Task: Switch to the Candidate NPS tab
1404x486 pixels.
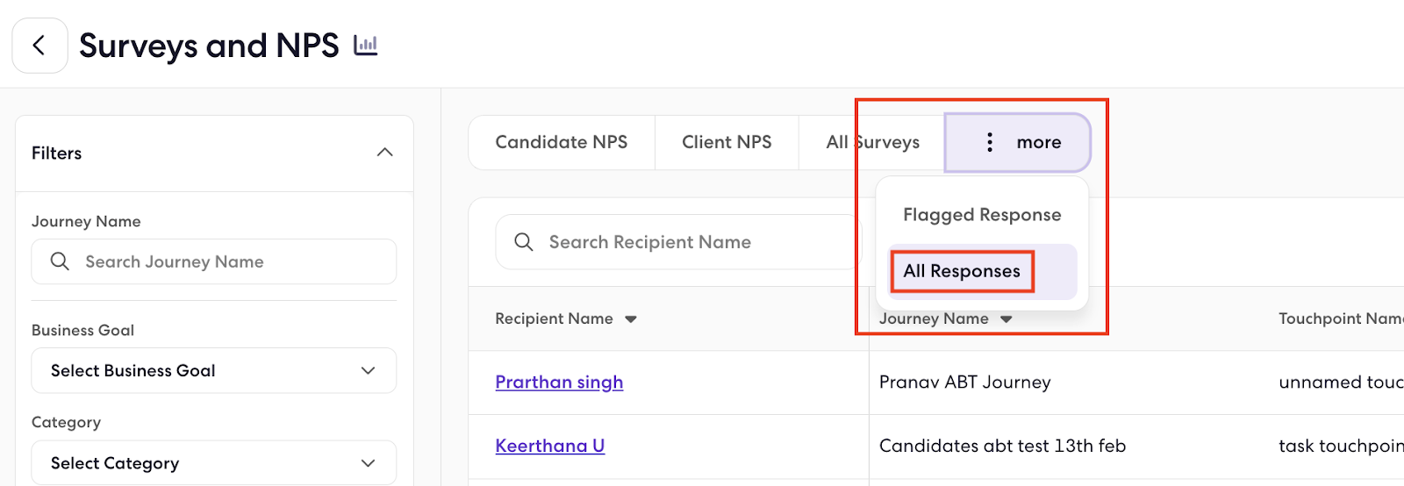Action: (x=562, y=142)
